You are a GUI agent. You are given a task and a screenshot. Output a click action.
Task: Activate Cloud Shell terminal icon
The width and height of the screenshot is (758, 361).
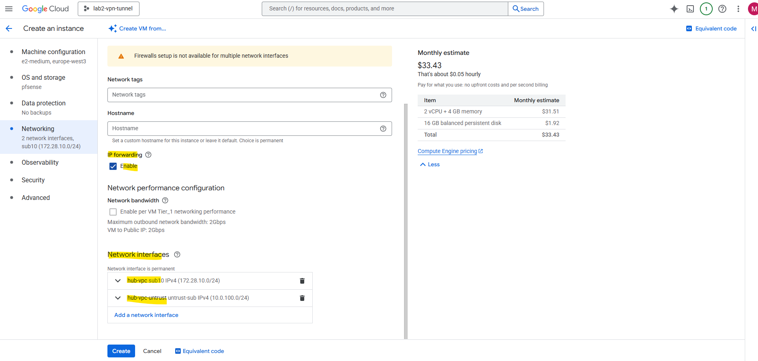[x=690, y=9]
